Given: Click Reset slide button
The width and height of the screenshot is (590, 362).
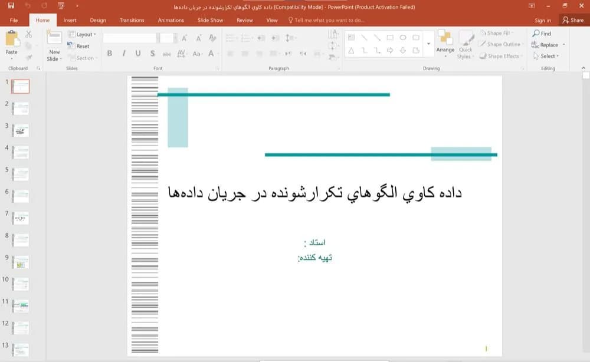Looking at the screenshot, I should [78, 46].
